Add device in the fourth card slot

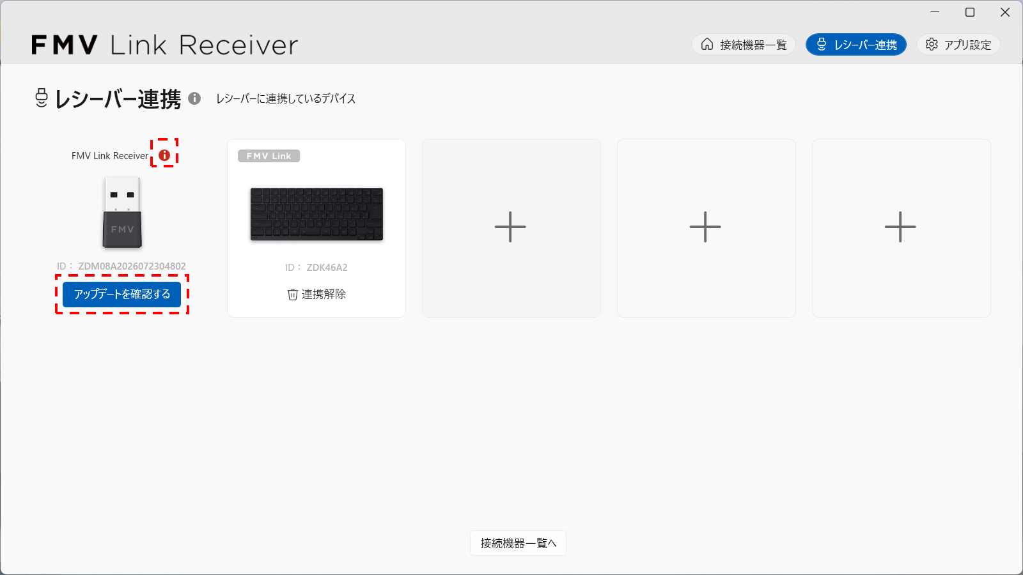click(x=705, y=227)
